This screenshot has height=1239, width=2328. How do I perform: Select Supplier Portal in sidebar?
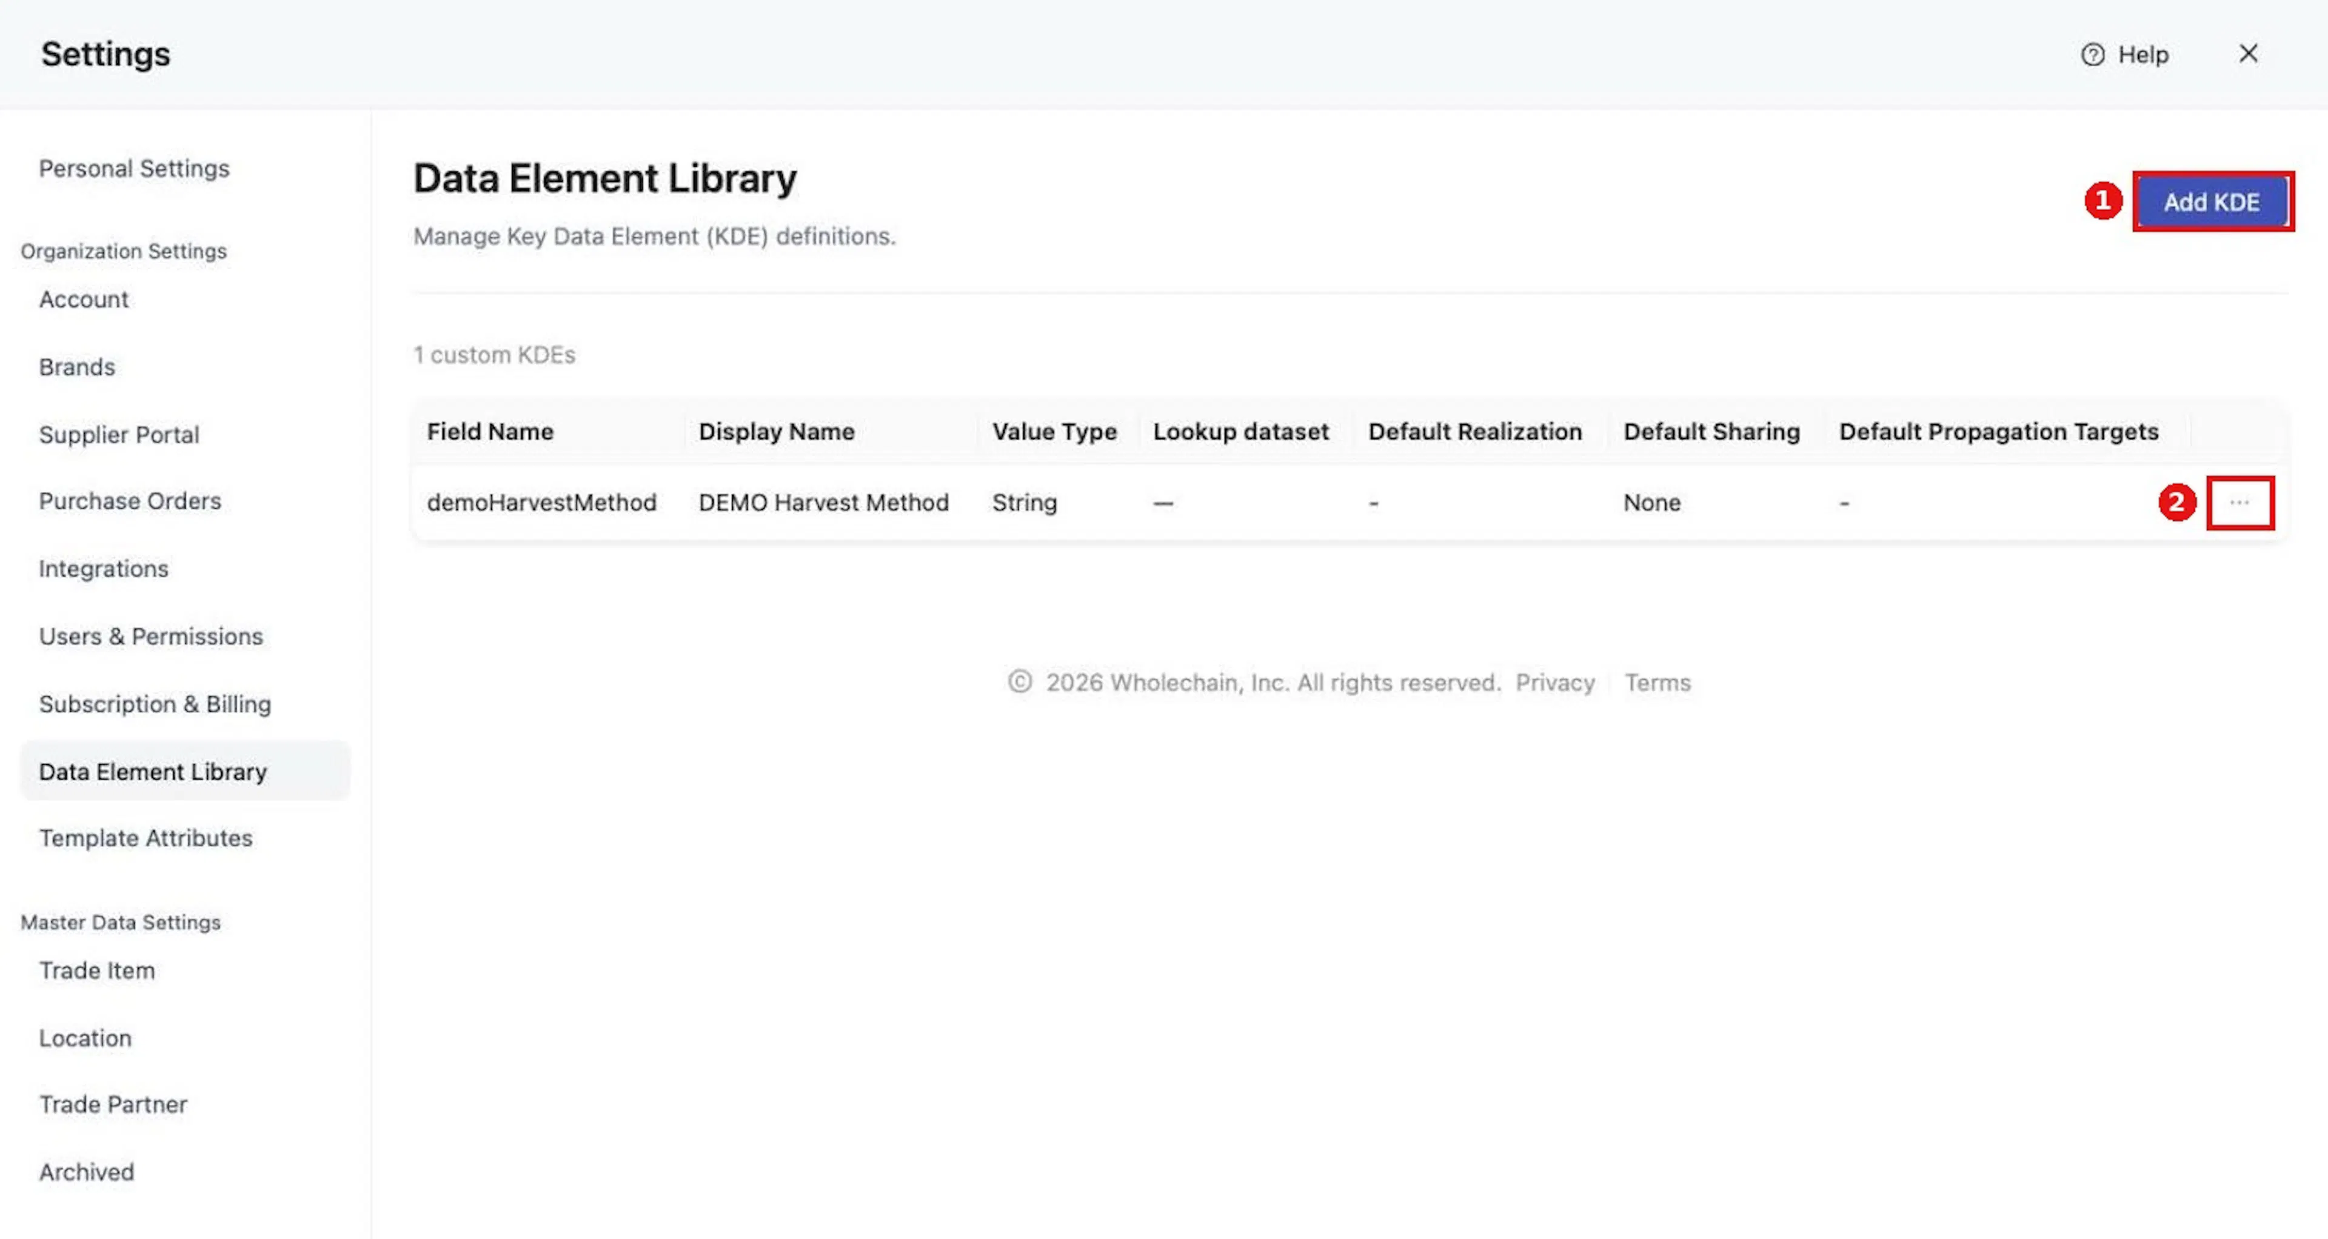point(118,435)
